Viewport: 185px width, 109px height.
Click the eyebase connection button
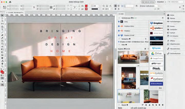(157, 79)
